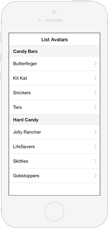Open the Skittles list item
The height and width of the screenshot is (228, 108).
coord(55,161)
